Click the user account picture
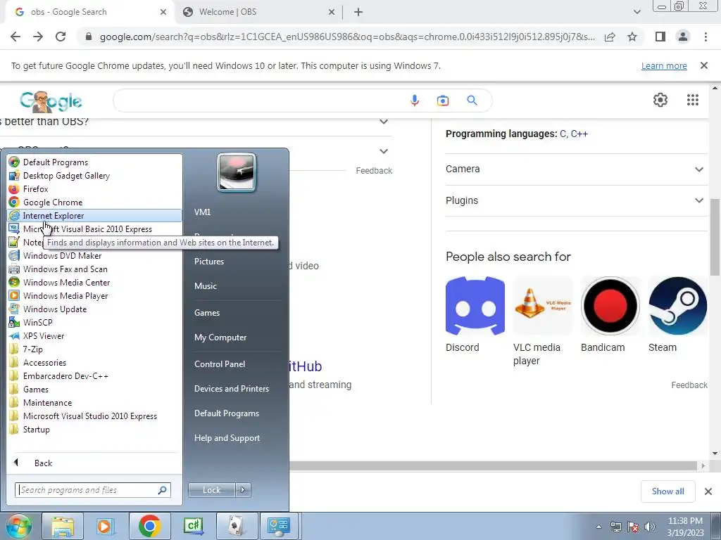The height and width of the screenshot is (540, 721). point(237,173)
